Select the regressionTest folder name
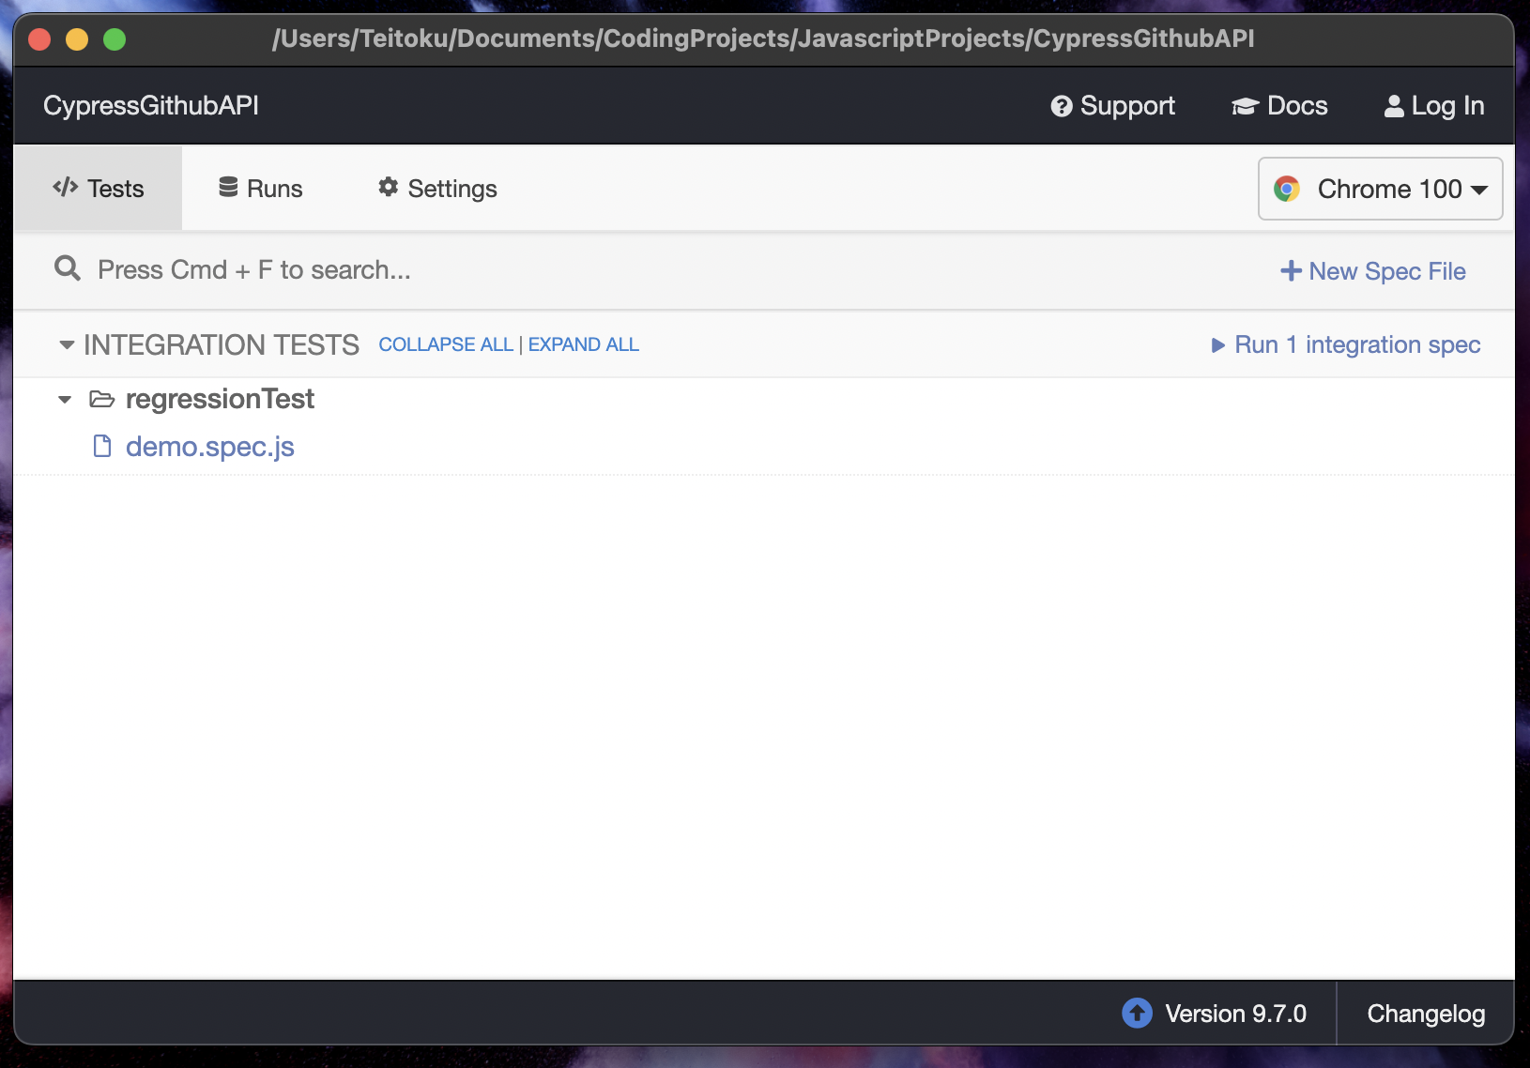Viewport: 1530px width, 1068px height. 220,399
